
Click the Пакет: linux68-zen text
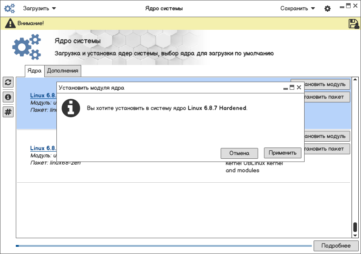coord(56,163)
